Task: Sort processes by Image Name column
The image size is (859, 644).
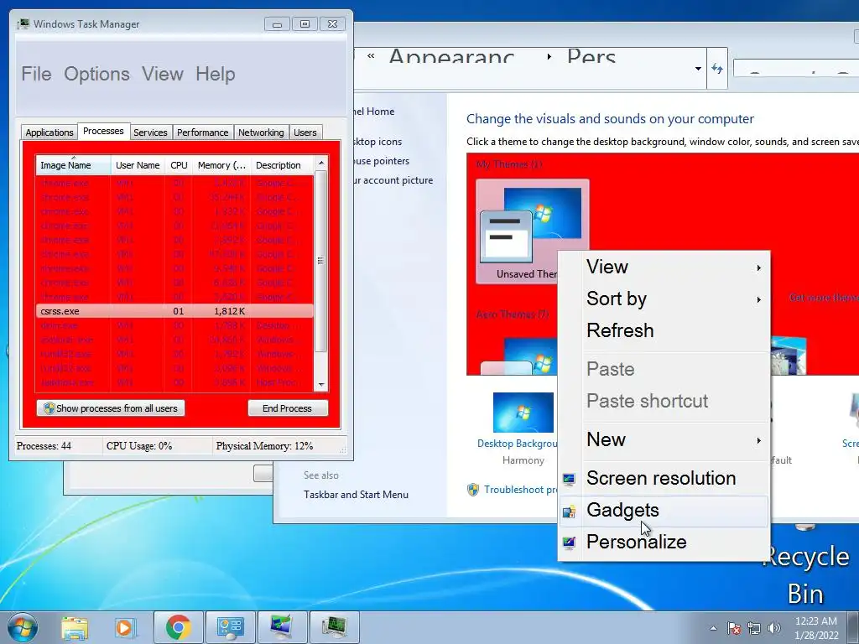Action: point(74,165)
